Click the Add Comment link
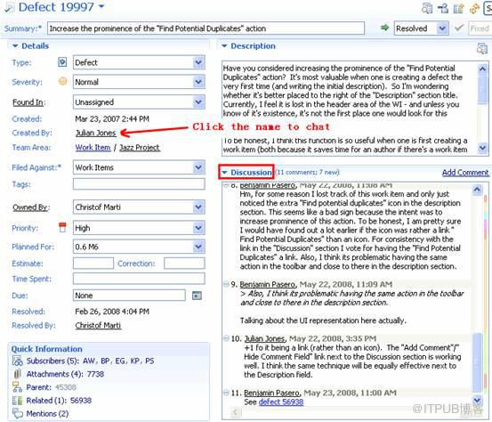Image resolution: width=492 pixels, height=422 pixels. point(465,173)
